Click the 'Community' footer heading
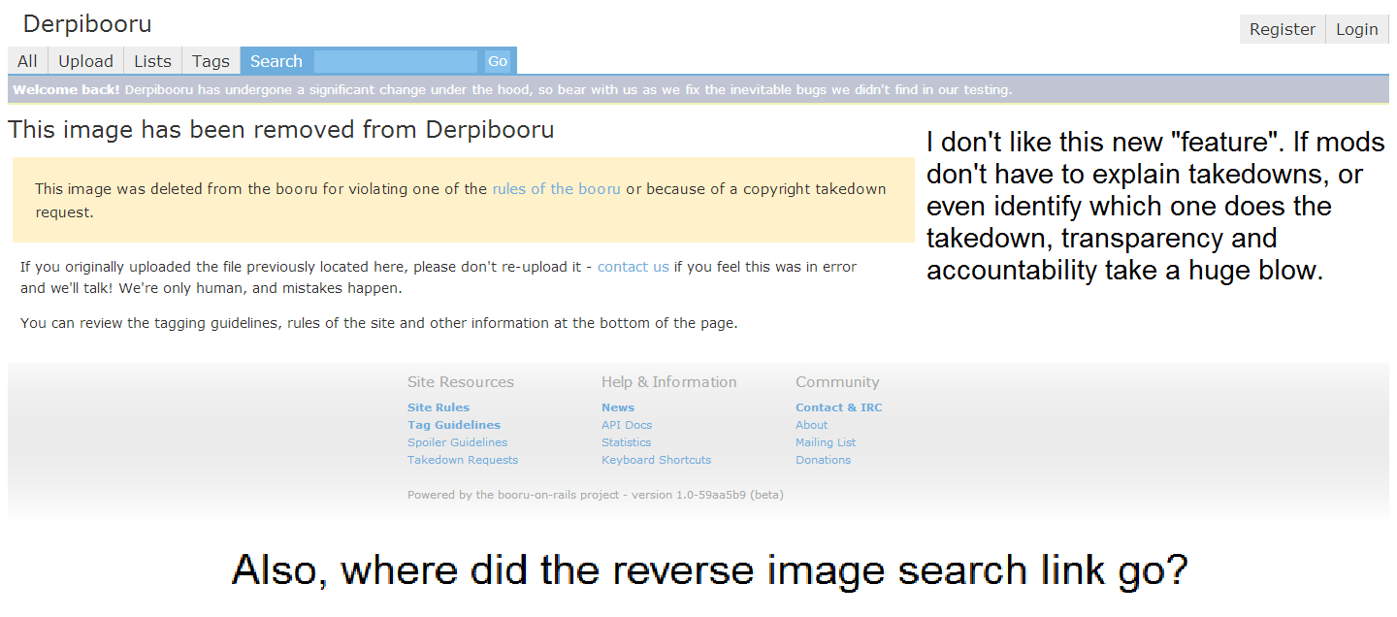1397x617 pixels. [x=837, y=382]
